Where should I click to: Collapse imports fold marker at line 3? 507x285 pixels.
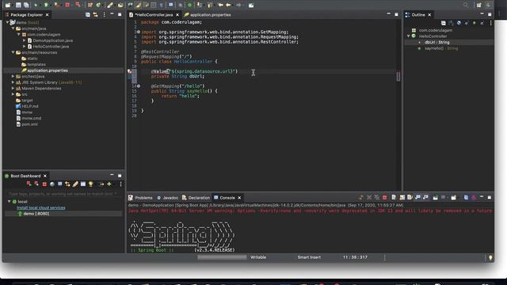[139, 32]
